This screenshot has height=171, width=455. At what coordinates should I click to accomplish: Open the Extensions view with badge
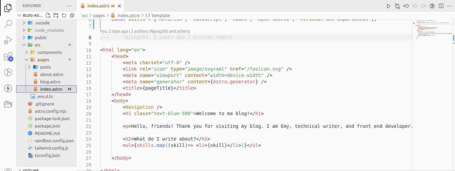8,57
